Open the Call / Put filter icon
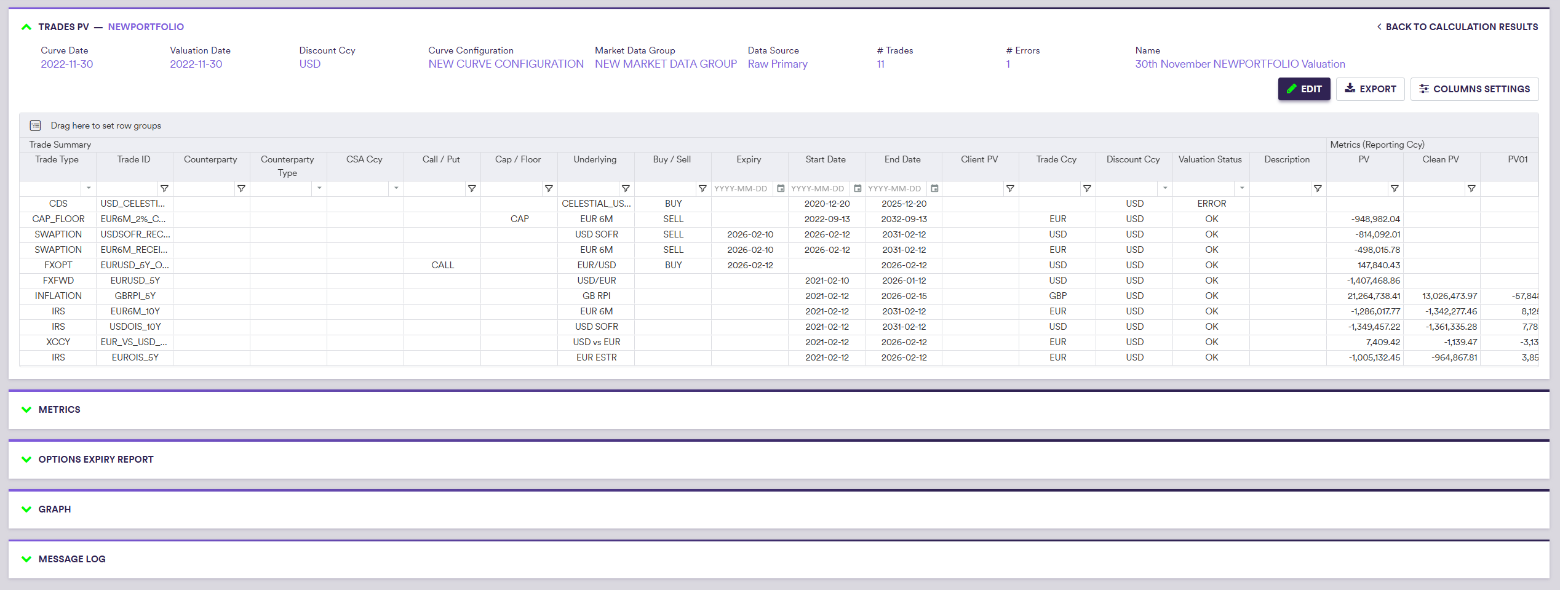 472,188
